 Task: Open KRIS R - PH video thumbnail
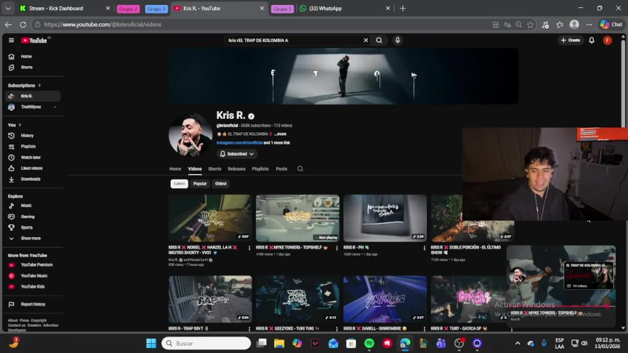point(385,218)
